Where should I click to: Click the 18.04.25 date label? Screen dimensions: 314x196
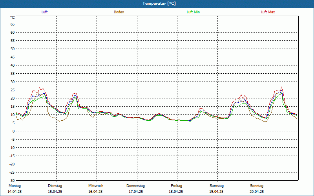point(175,192)
